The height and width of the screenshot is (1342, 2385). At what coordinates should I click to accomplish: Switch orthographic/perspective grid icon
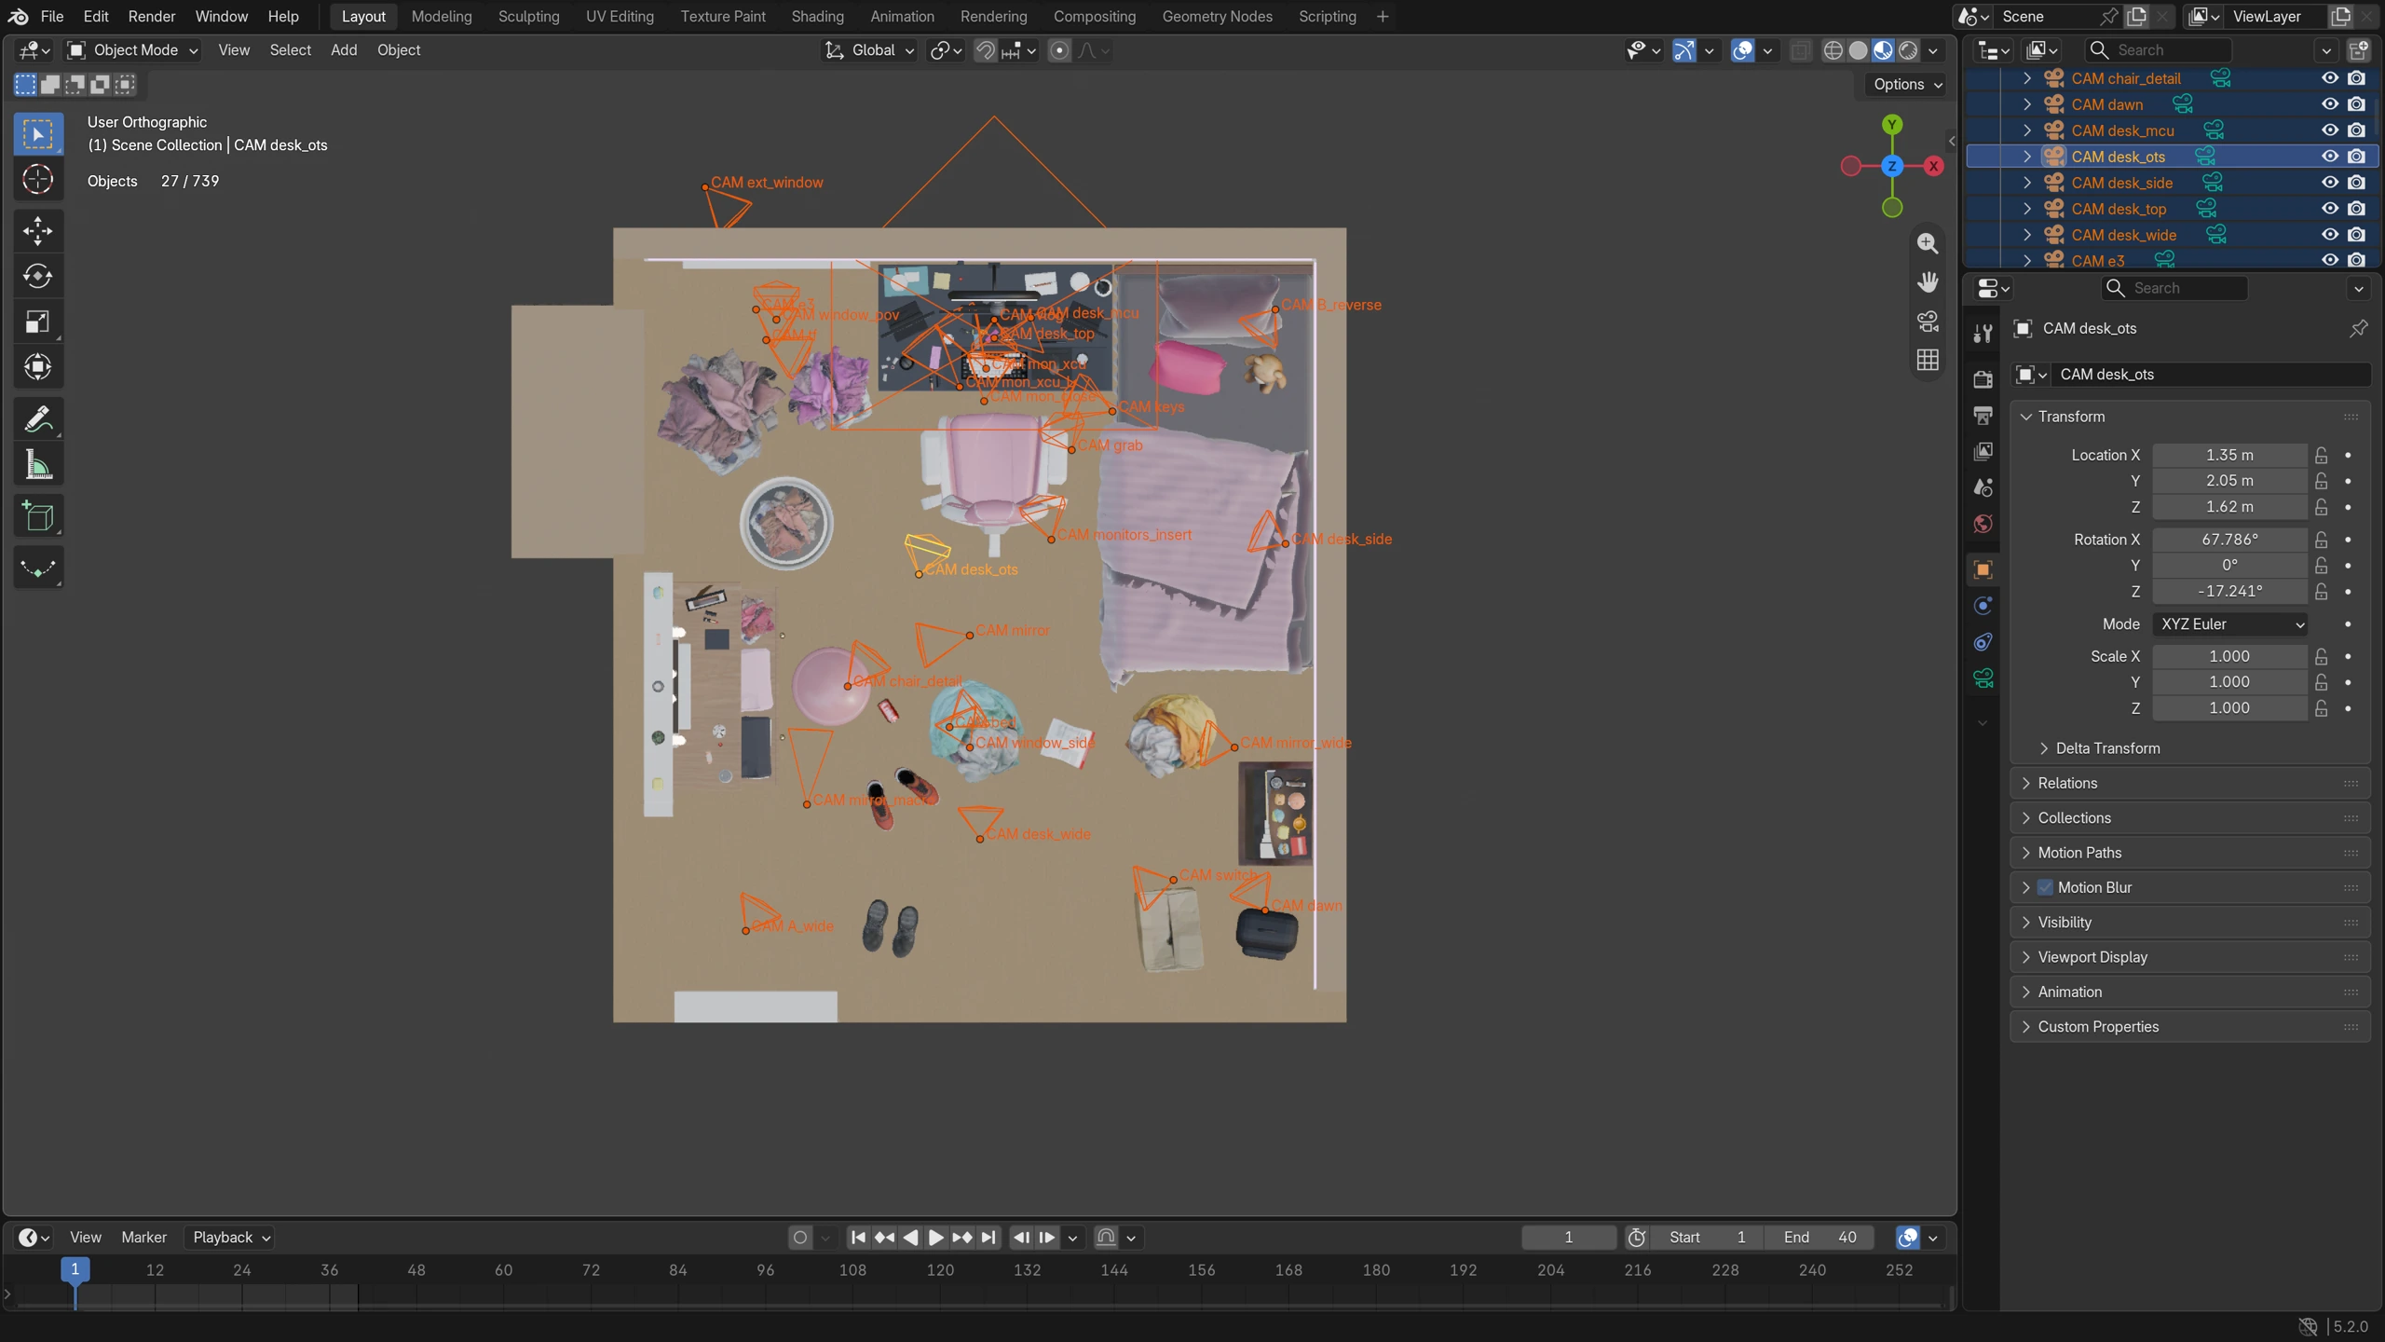click(x=1928, y=360)
